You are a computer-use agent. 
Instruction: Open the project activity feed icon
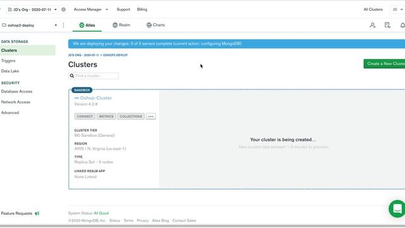coord(387,25)
